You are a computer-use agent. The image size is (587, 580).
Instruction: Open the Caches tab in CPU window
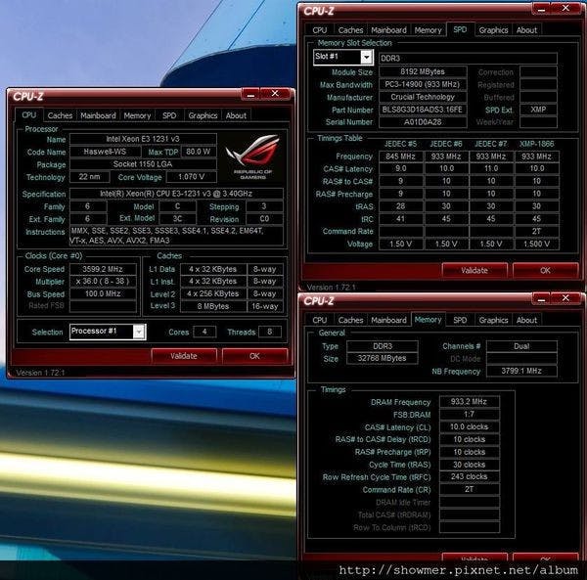[x=60, y=115]
